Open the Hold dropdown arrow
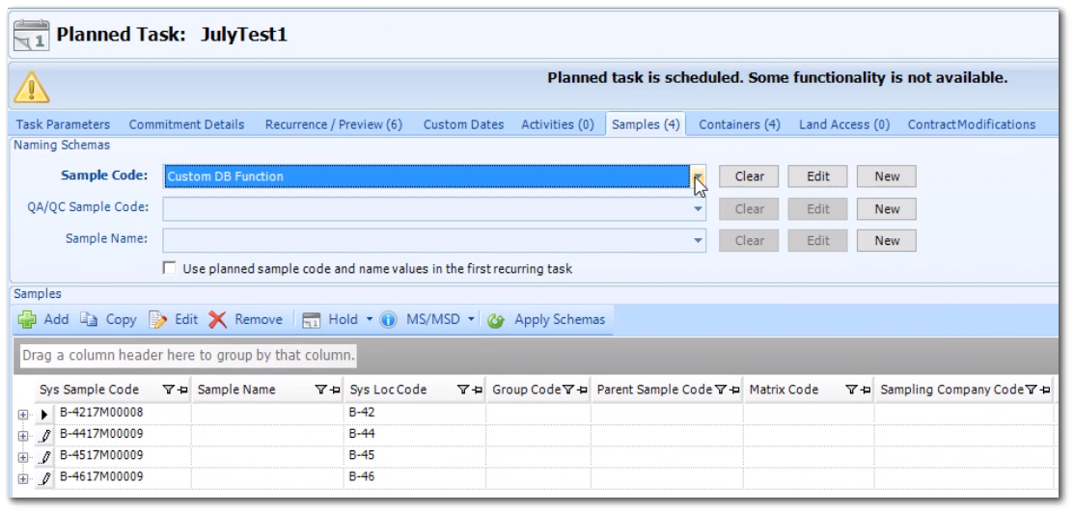The width and height of the screenshot is (1074, 513). pyautogui.click(x=370, y=320)
